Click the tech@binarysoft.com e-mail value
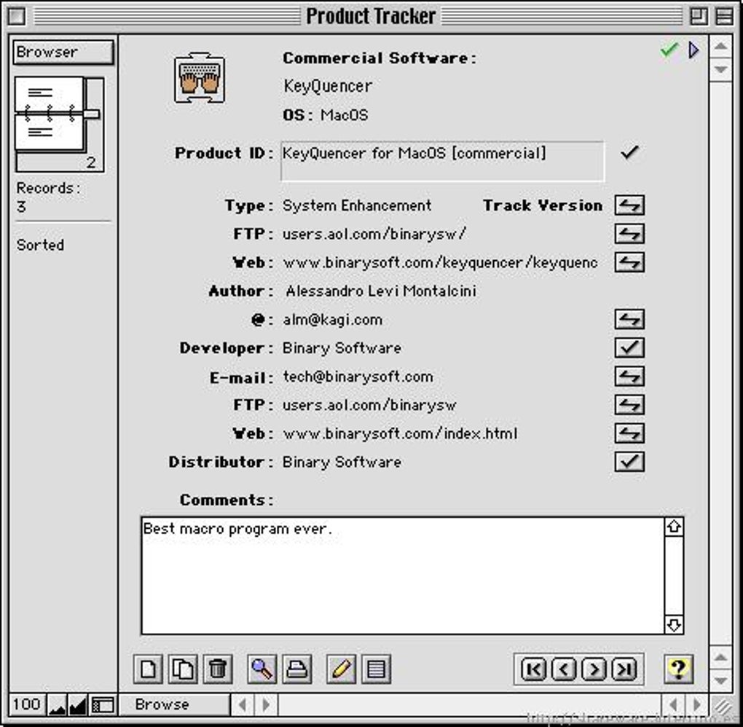The height and width of the screenshot is (727, 743). [x=358, y=377]
